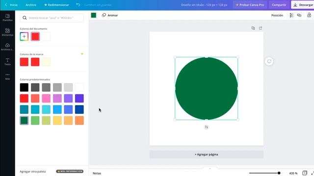Go to Inicio
This screenshot has width=314, height=176.
[14, 5]
